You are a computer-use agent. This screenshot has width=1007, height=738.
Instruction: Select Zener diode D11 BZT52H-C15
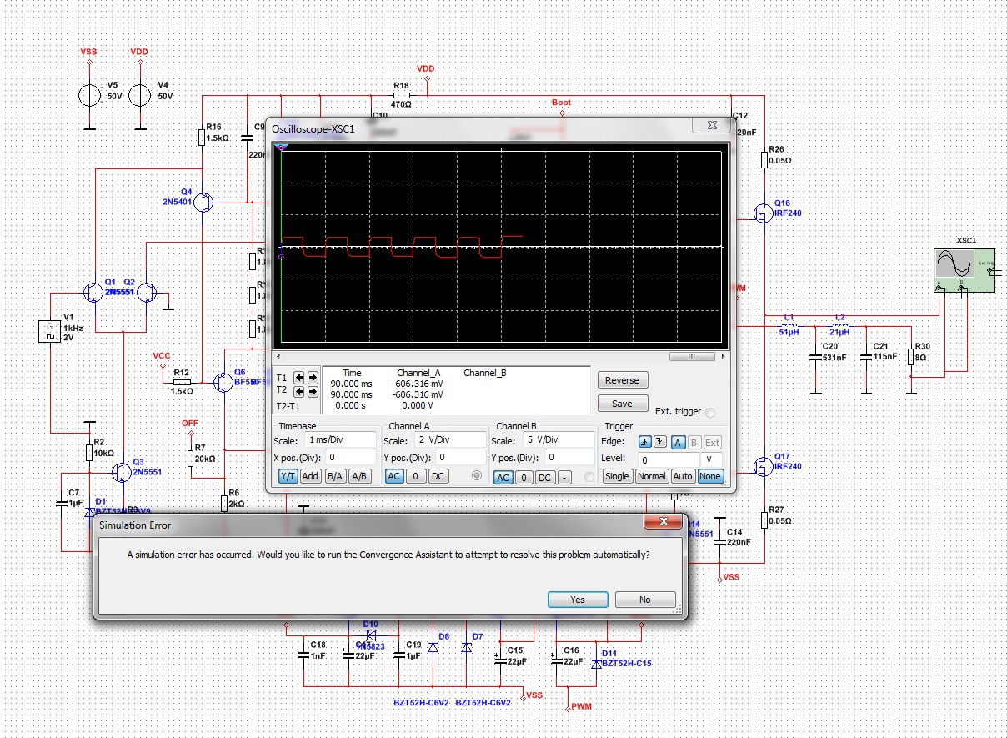[596, 665]
